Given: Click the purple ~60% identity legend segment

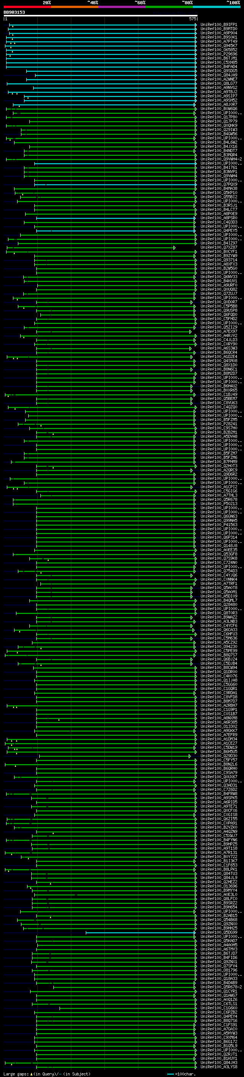Looking at the screenshot, I should [122, 7].
